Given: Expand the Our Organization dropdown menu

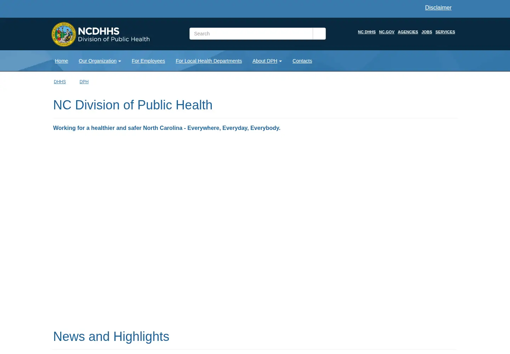Looking at the screenshot, I should (x=100, y=61).
